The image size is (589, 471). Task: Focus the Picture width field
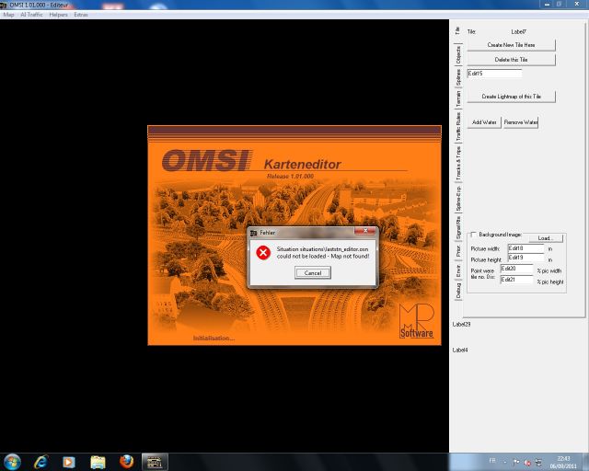[x=525, y=248]
